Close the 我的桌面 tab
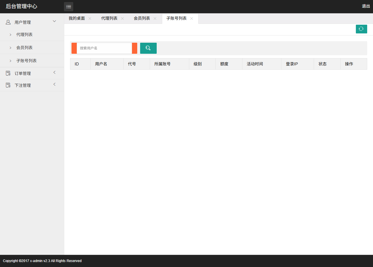 [x=90, y=19]
